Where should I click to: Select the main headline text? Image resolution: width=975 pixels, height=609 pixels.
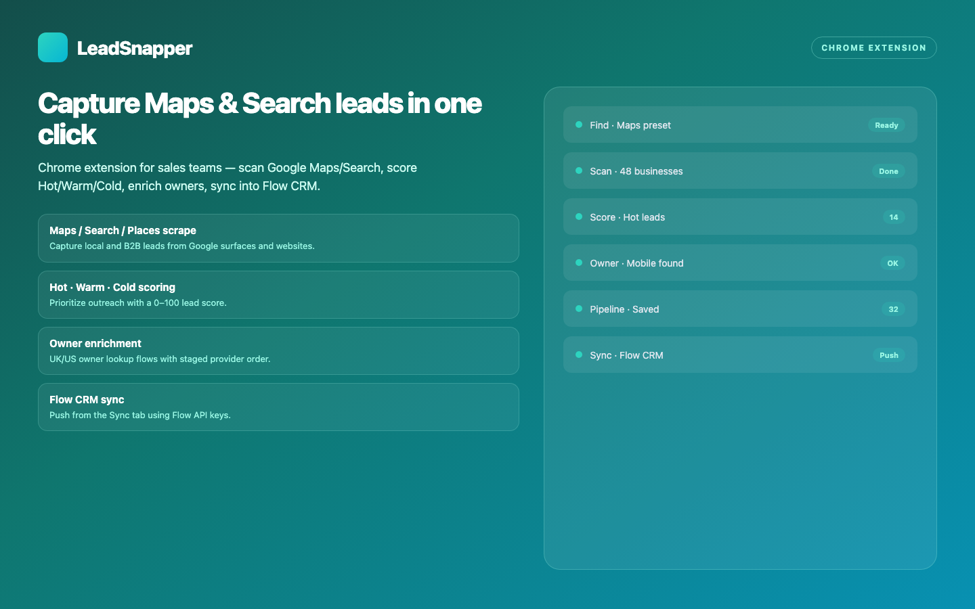tap(260, 119)
